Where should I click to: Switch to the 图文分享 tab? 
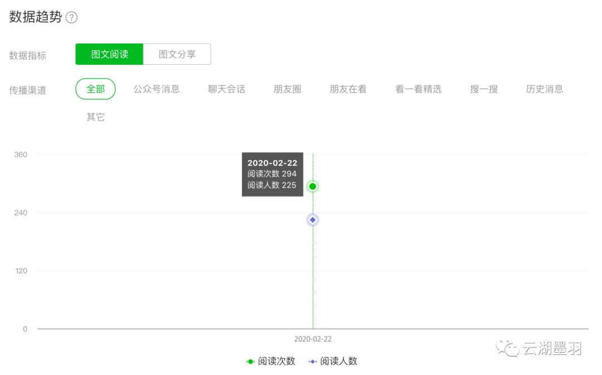pyautogui.click(x=177, y=54)
